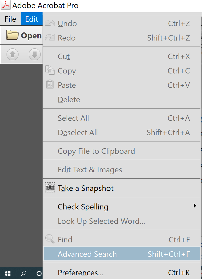
Task: Click the Windows Start button
Action: click(8, 274)
